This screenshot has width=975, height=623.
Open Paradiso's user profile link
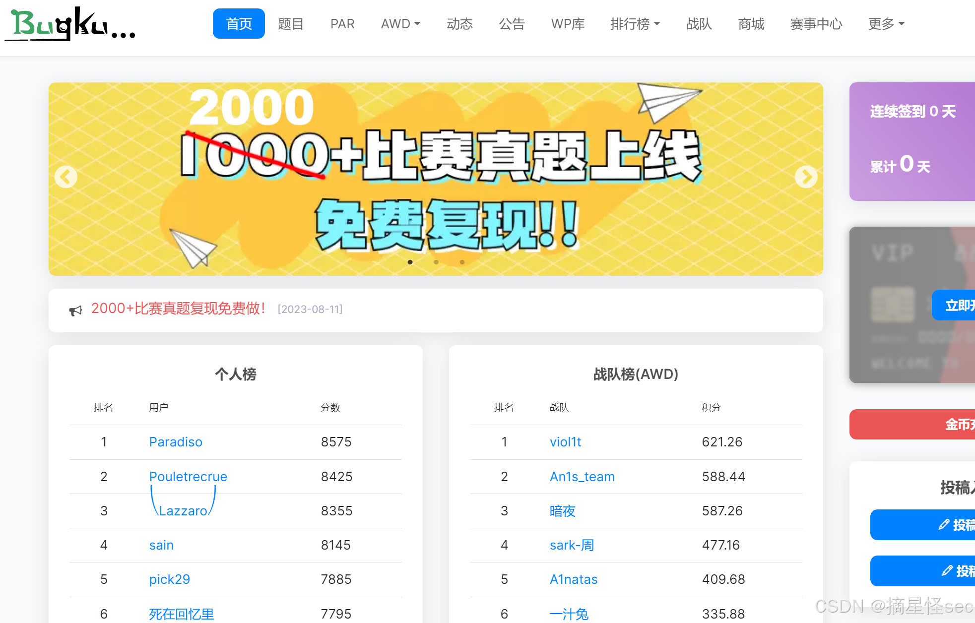(176, 442)
